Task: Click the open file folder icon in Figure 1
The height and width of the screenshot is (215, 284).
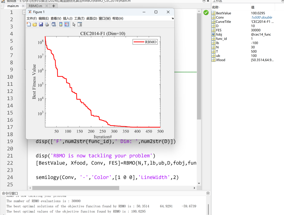Action: point(35,24)
